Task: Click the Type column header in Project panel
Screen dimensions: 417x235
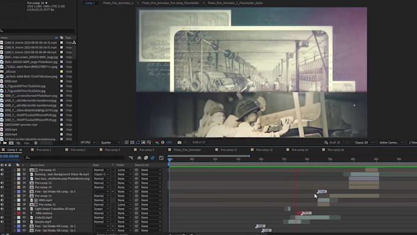Action: pyautogui.click(x=68, y=37)
